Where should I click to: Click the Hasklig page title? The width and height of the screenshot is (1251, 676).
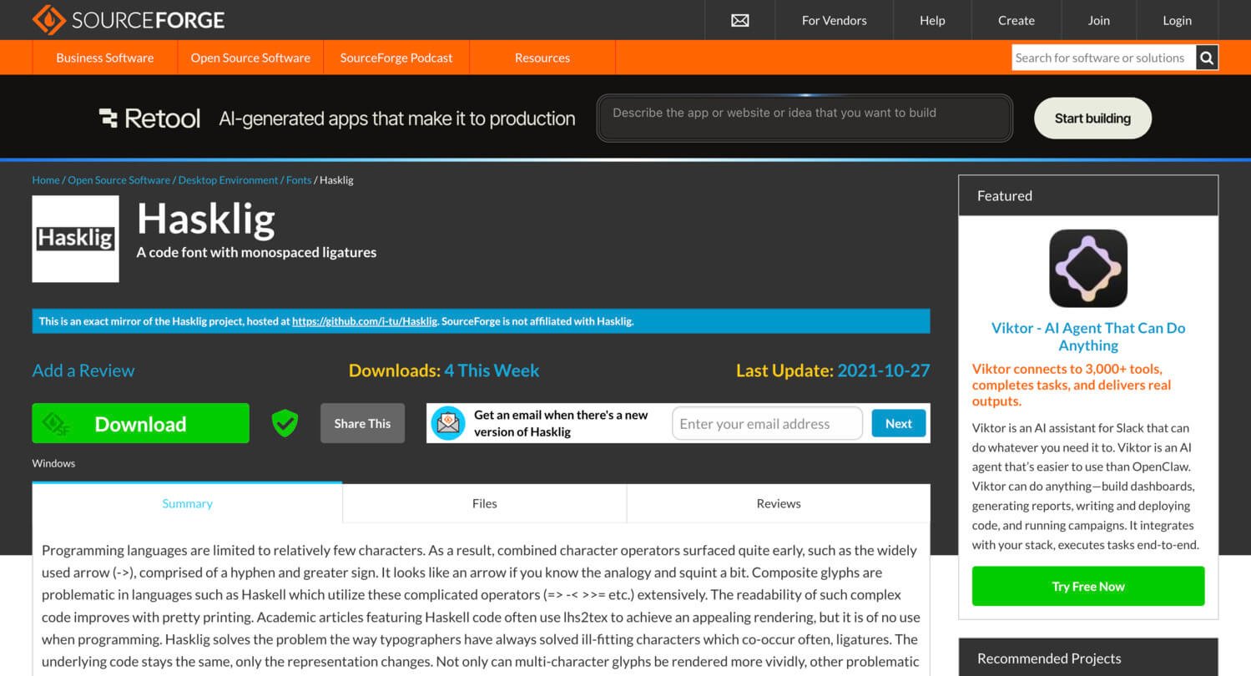point(206,219)
